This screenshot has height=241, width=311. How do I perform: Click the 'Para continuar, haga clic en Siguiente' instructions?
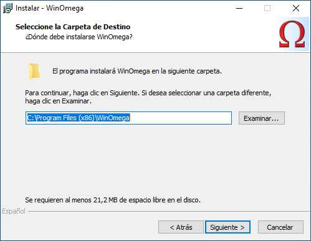click(148, 97)
